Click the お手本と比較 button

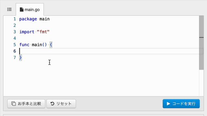pyautogui.click(x=26, y=104)
